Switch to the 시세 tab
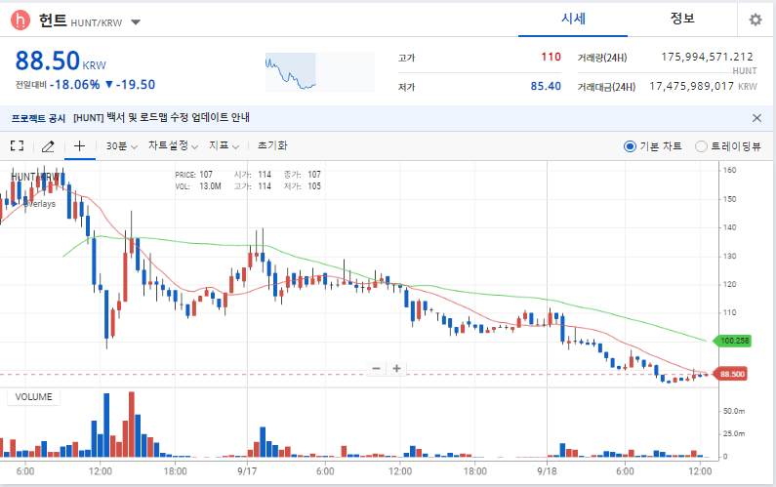This screenshot has height=487, width=776. (x=573, y=19)
